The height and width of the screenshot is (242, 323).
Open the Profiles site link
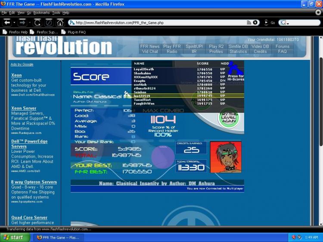216,52
